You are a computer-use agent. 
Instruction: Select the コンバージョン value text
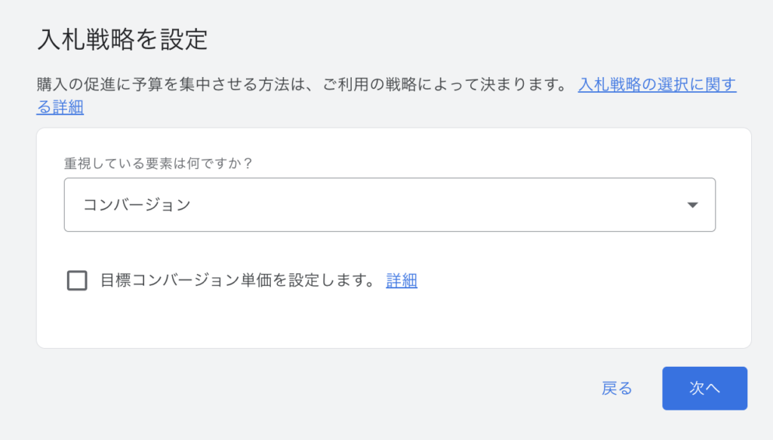pyautogui.click(x=137, y=205)
